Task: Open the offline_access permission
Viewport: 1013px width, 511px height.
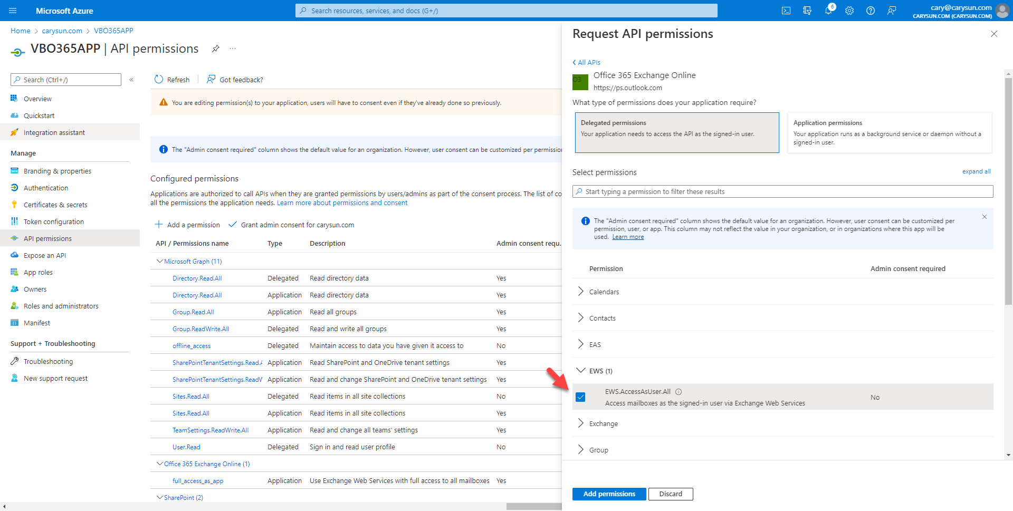Action: [x=192, y=346]
